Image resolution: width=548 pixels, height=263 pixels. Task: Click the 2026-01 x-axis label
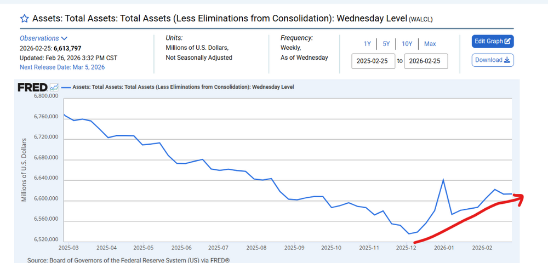(x=444, y=247)
